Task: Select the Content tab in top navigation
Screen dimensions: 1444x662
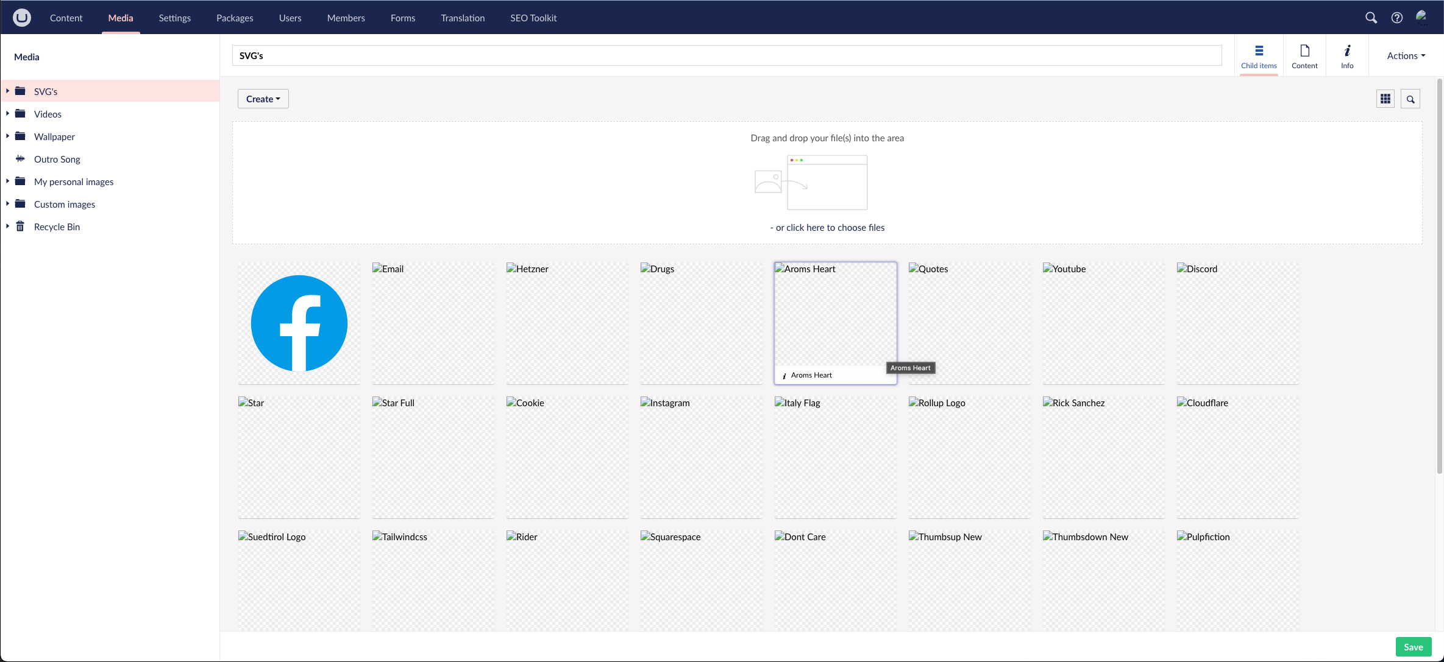Action: pyautogui.click(x=66, y=16)
